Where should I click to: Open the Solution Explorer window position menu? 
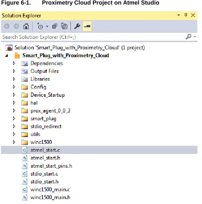click(178, 15)
